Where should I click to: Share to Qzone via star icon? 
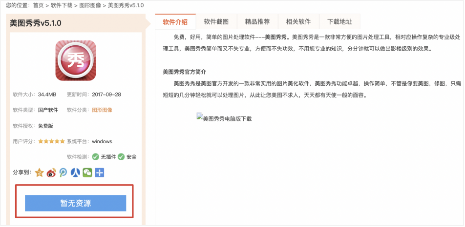click(x=40, y=172)
